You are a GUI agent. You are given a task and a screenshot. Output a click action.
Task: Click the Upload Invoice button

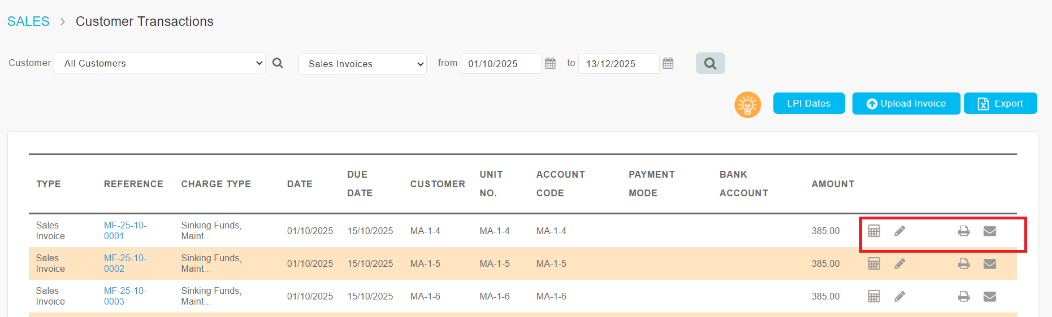pos(906,104)
